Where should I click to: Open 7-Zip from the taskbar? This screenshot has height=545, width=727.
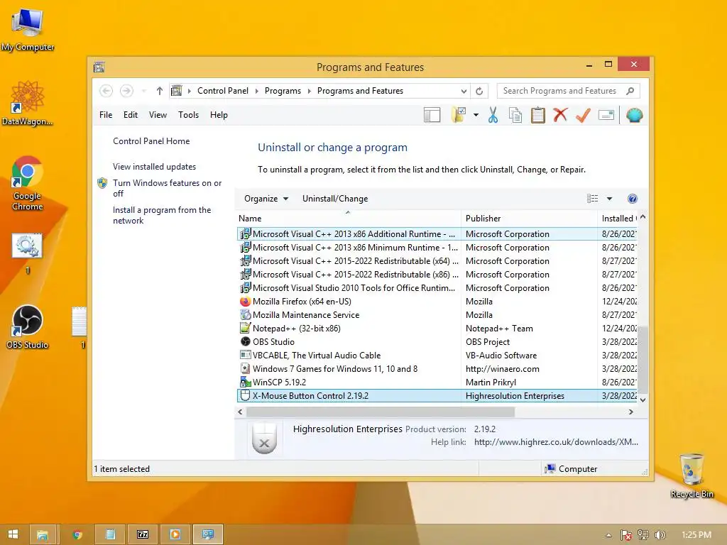click(142, 534)
